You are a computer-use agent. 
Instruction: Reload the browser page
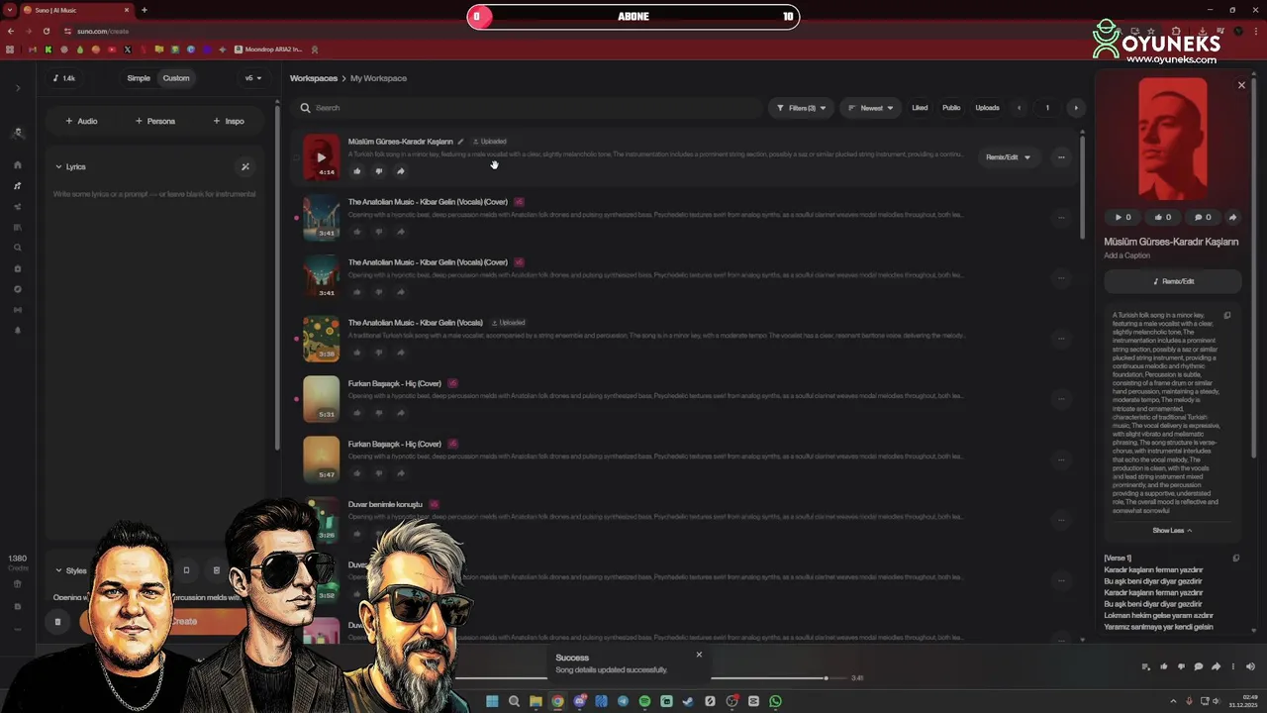(46, 31)
